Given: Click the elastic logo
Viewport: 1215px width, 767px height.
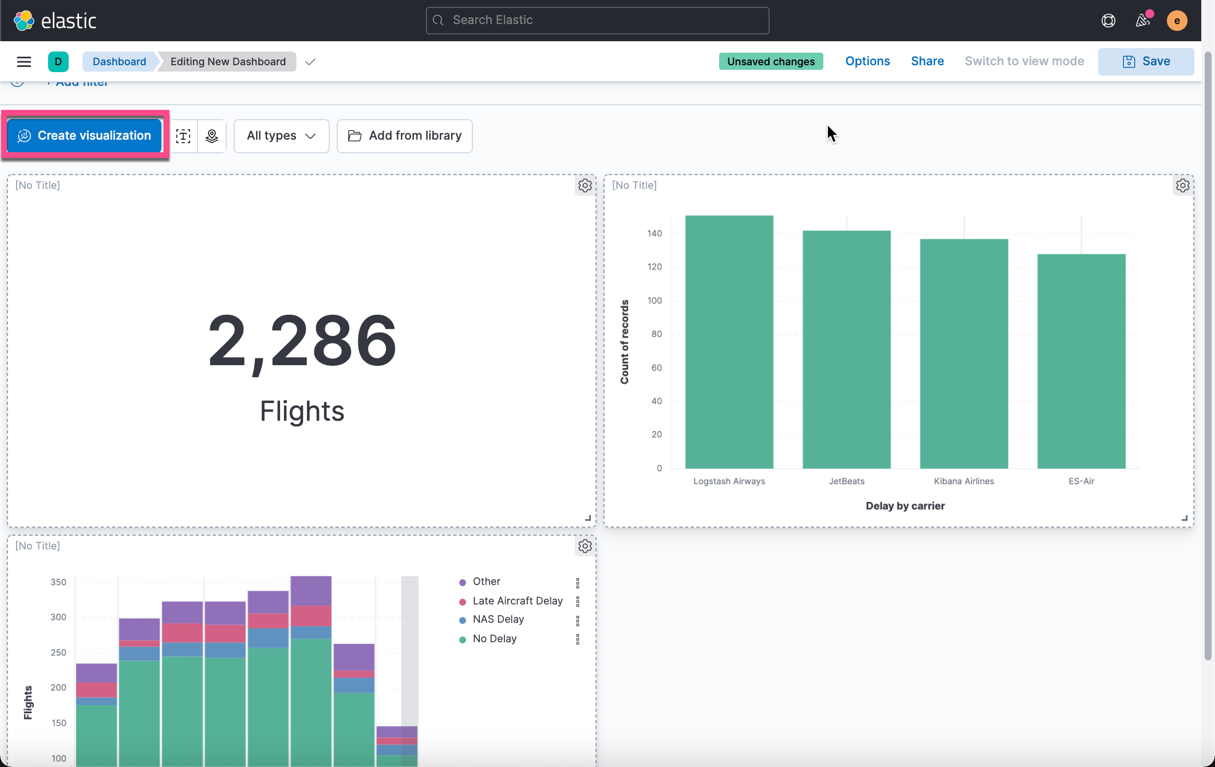Looking at the screenshot, I should coord(55,21).
